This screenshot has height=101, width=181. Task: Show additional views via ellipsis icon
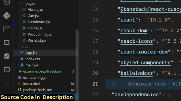pyautogui.click(x=7, y=83)
